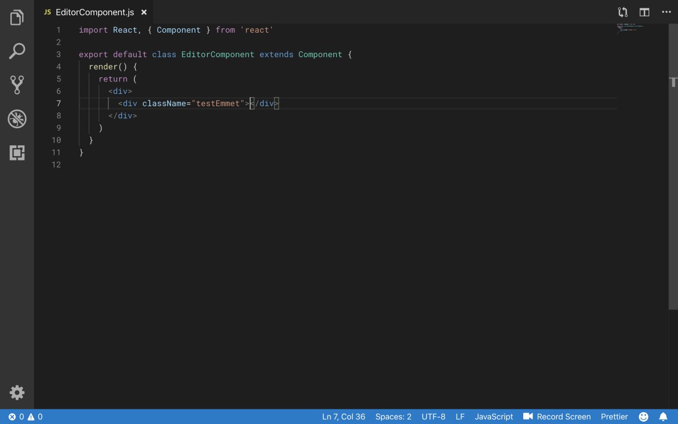Open the Manage gear menu
The height and width of the screenshot is (424, 678).
pos(17,392)
